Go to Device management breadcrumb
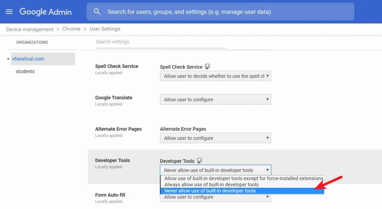The height and width of the screenshot is (209, 382). click(30, 29)
